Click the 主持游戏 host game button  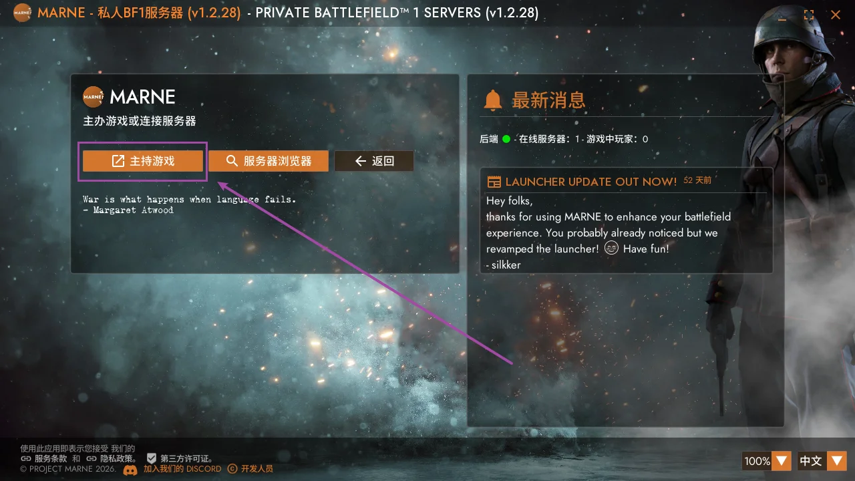click(x=143, y=161)
